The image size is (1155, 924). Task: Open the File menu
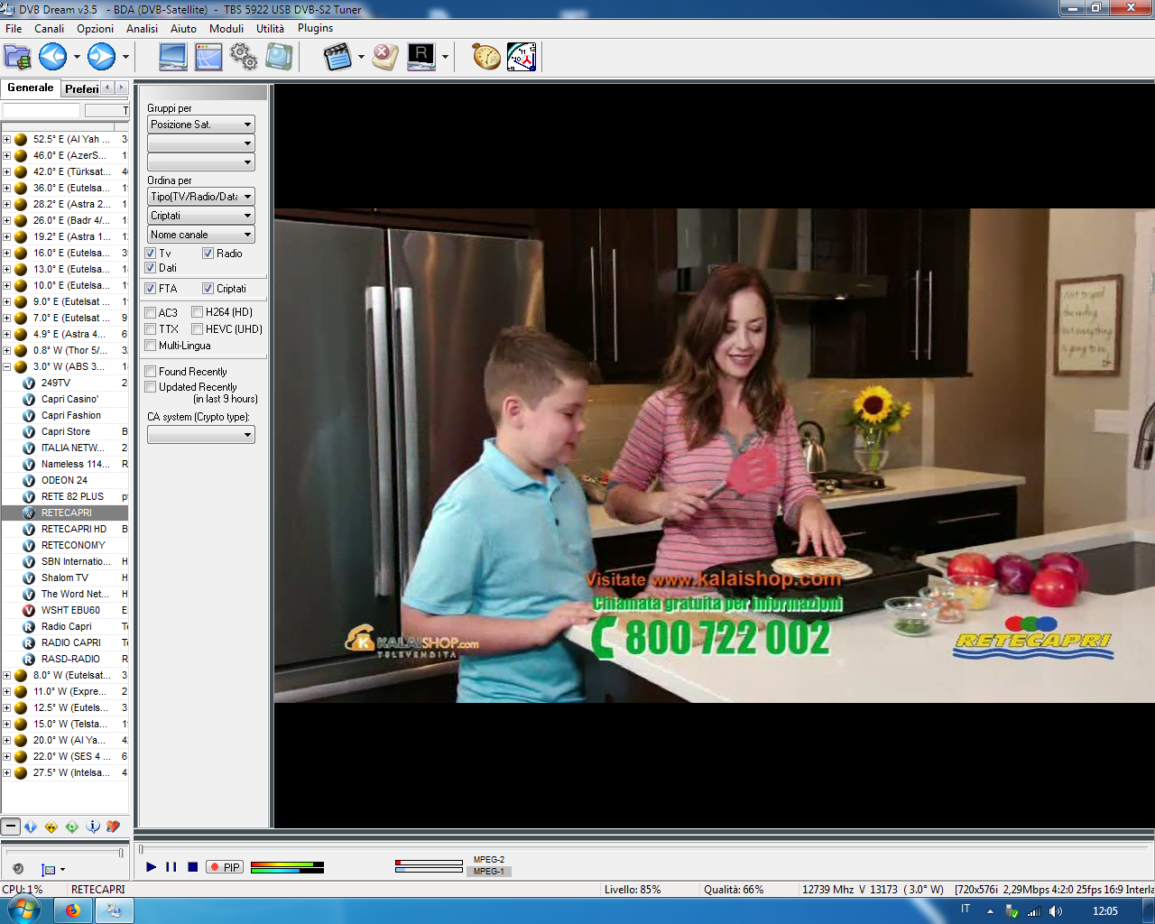point(14,28)
